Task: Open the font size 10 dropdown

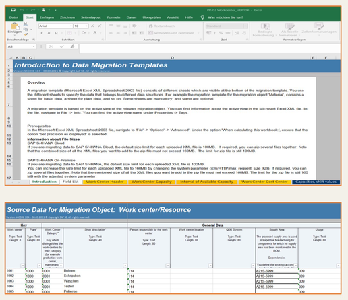Action: [x=86, y=26]
